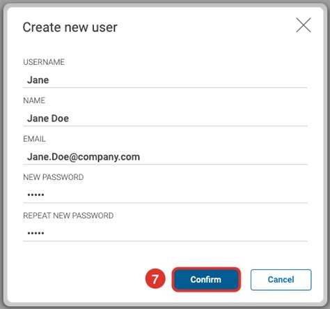Click the NAME label text
Viewport: 330px width, 309px height.
[34, 100]
